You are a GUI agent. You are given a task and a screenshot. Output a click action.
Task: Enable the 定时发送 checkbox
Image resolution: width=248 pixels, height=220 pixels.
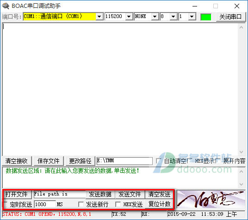point(6,204)
